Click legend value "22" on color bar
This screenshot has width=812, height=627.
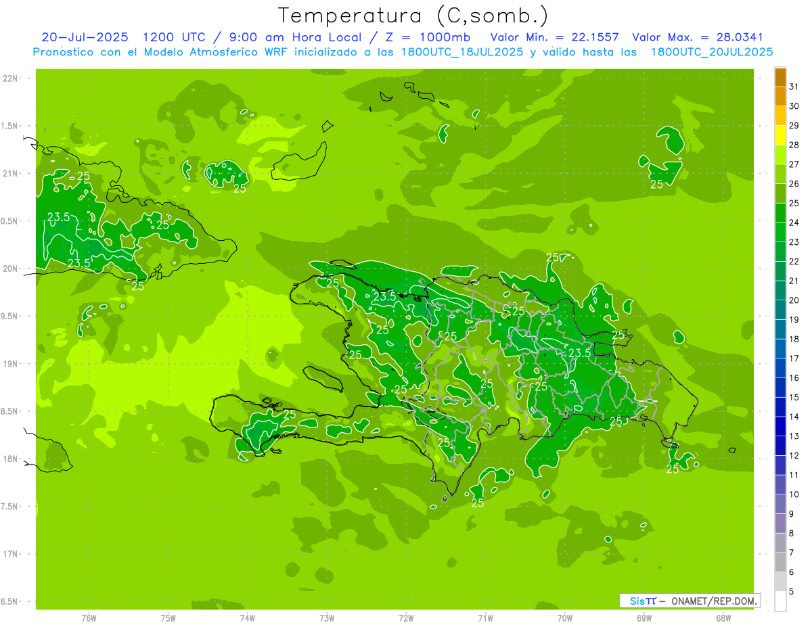tap(794, 261)
